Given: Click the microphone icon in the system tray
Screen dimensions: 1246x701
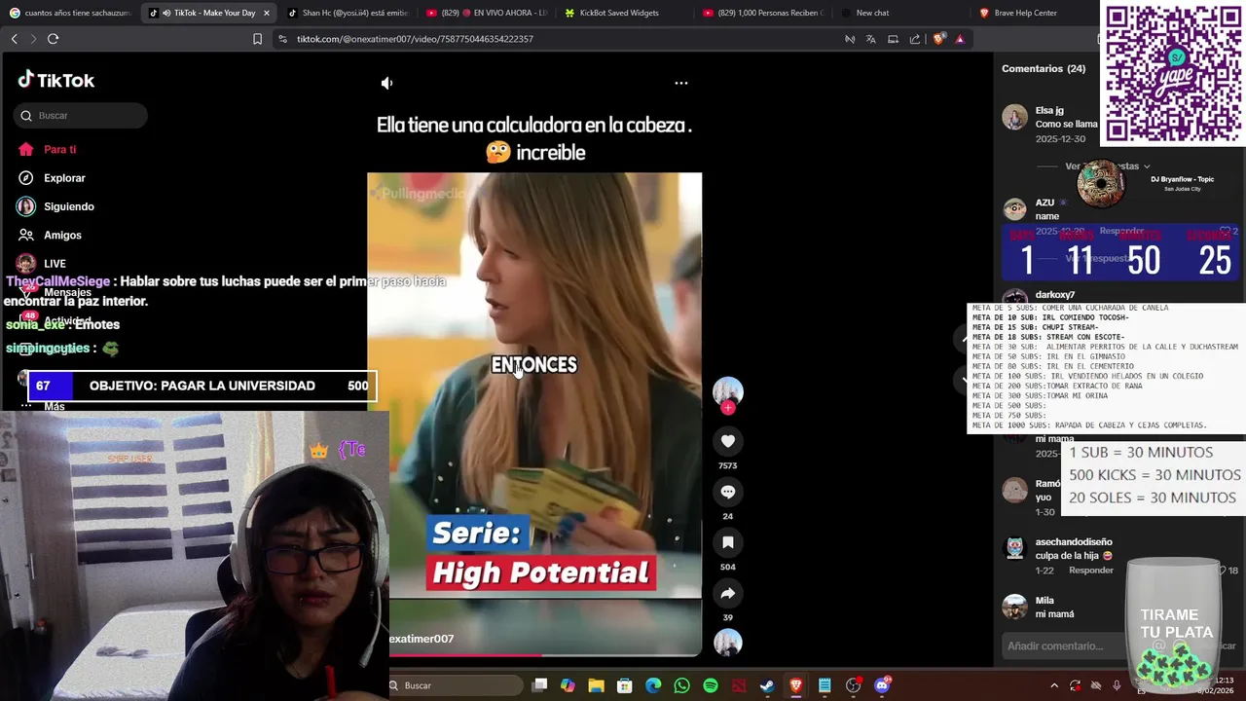Looking at the screenshot, I should click(1117, 685).
